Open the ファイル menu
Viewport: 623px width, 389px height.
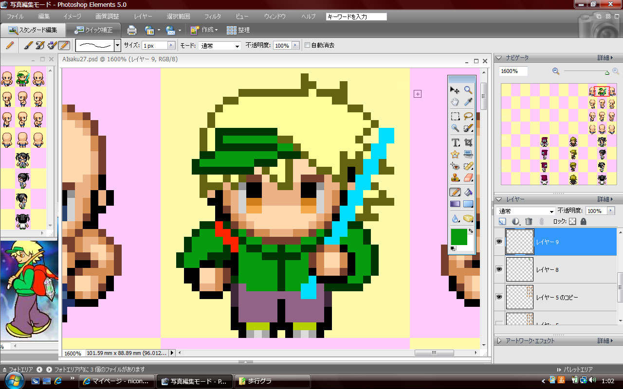pos(15,17)
